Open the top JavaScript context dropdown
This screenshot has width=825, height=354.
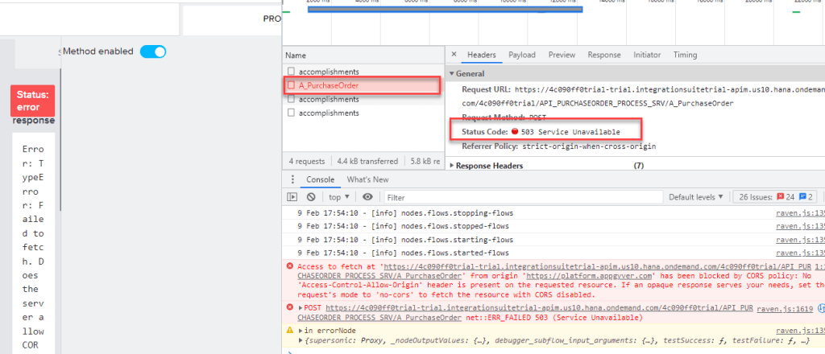(338, 197)
